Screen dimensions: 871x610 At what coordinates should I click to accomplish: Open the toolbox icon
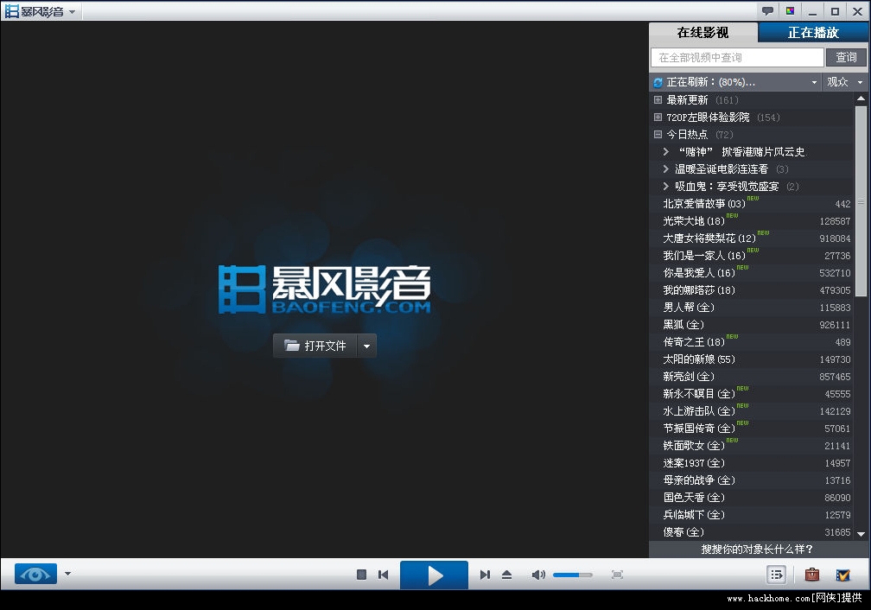pyautogui.click(x=812, y=575)
